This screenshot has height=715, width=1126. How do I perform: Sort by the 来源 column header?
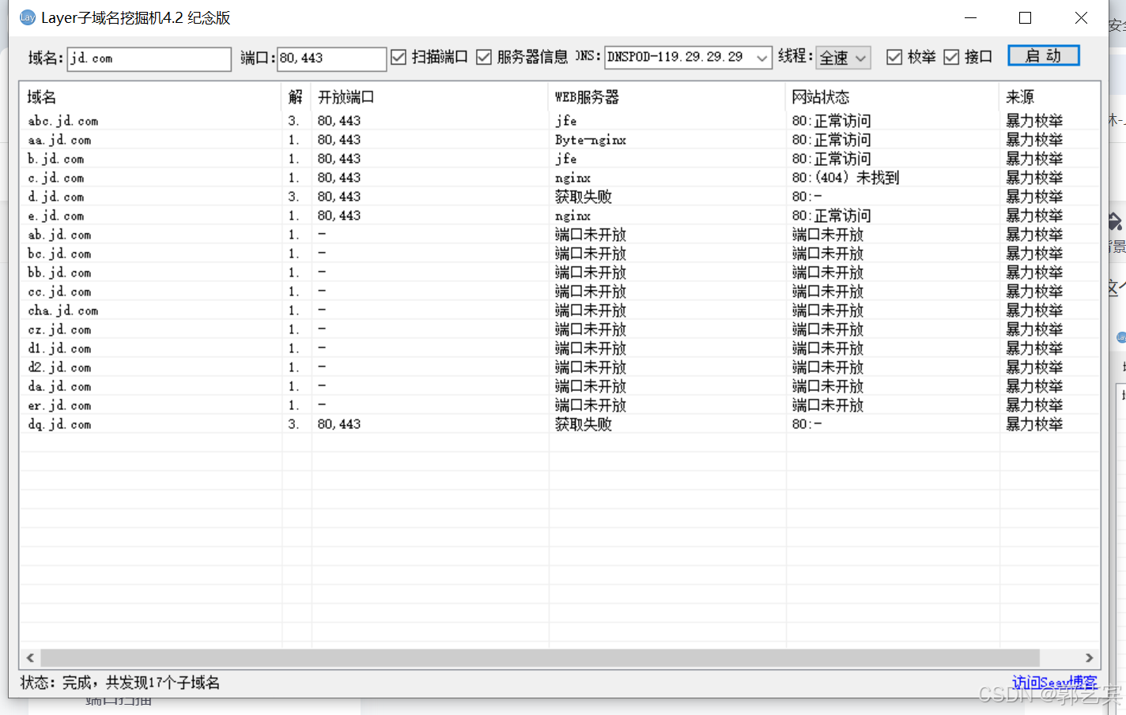pyautogui.click(x=1049, y=97)
